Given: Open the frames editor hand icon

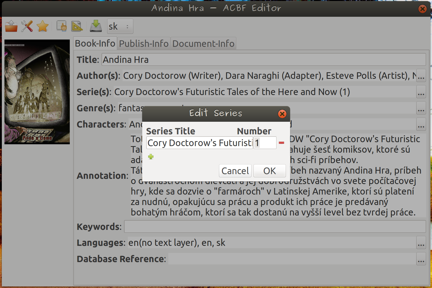Looking at the screenshot, I should click(x=62, y=26).
